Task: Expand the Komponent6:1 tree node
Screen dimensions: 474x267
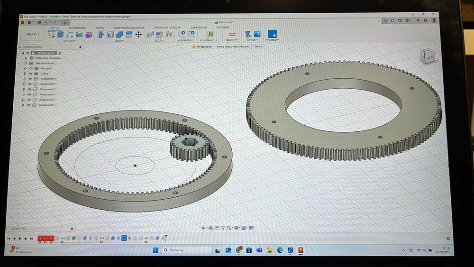Action: click(23, 105)
